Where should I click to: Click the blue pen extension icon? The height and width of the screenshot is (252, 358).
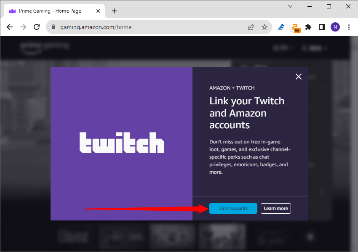tap(281, 27)
